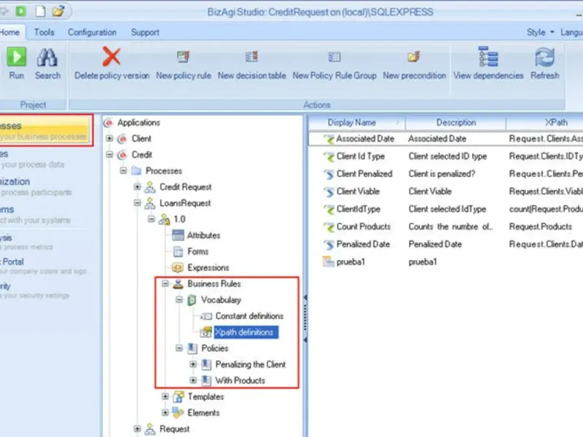Select the Business Rules node icon
Viewport: 583px width, 437px height.
(x=178, y=284)
